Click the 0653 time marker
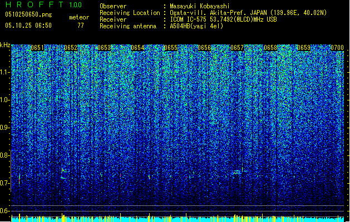 (x=104, y=48)
